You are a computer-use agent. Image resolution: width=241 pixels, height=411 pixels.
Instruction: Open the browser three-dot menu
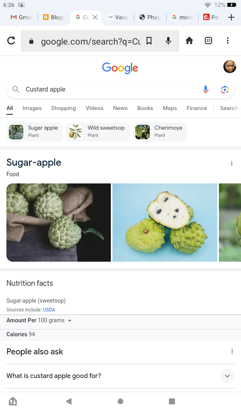tap(228, 41)
